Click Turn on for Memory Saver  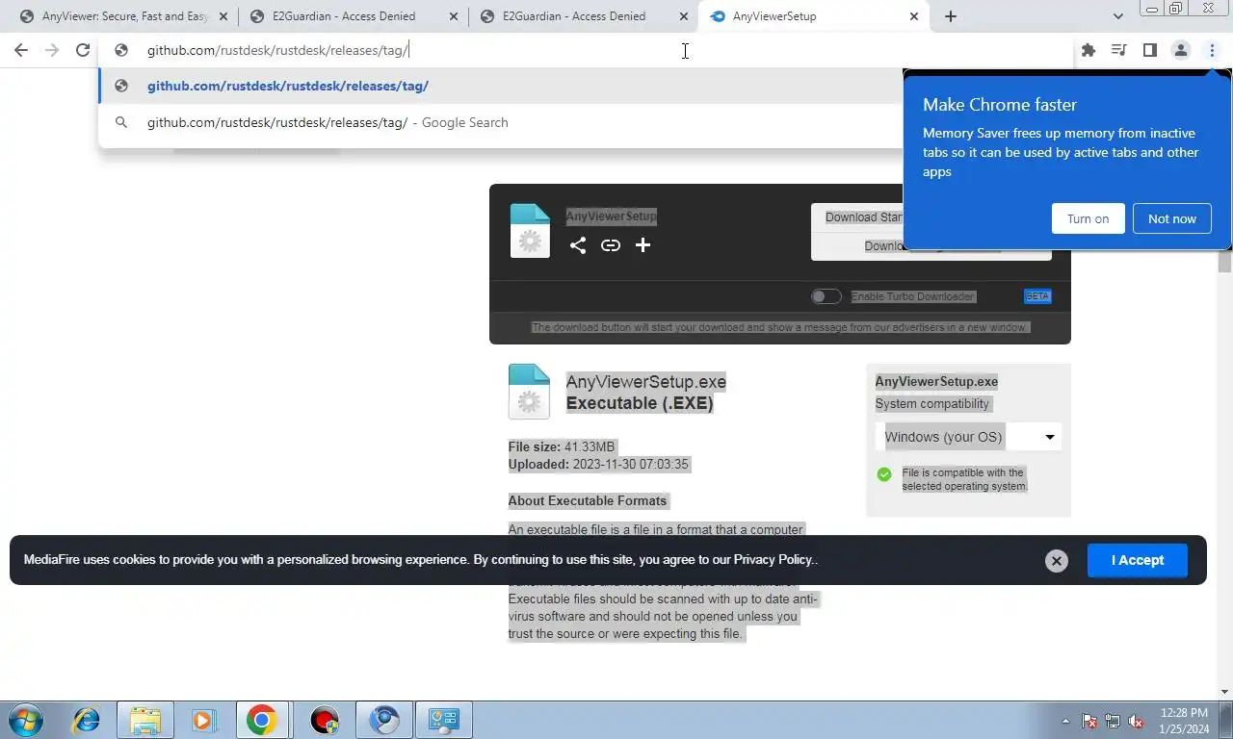click(x=1088, y=218)
